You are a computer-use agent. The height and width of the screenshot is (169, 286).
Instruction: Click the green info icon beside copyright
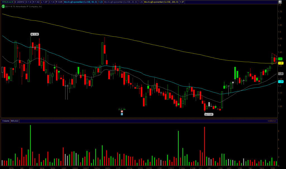point(3,6)
